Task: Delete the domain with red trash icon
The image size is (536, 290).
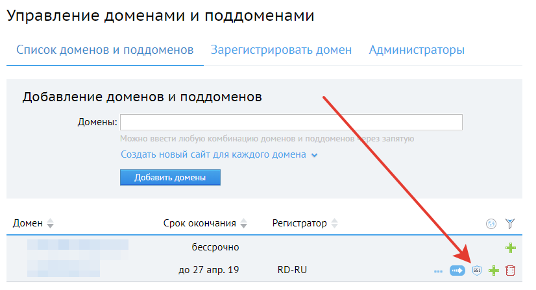Action: (510, 270)
